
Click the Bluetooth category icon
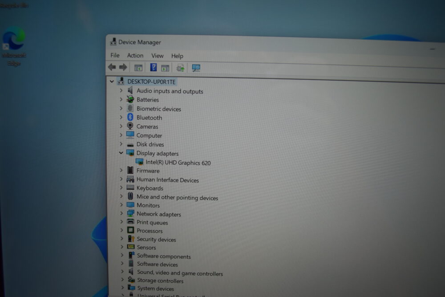click(x=130, y=117)
